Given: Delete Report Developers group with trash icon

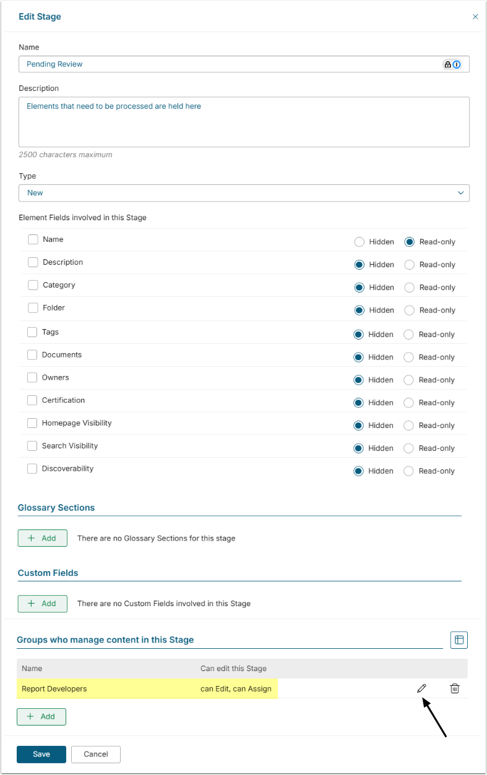Looking at the screenshot, I should click(454, 688).
